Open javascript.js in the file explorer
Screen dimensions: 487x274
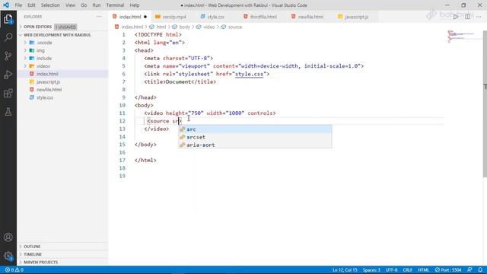[x=63, y=82]
